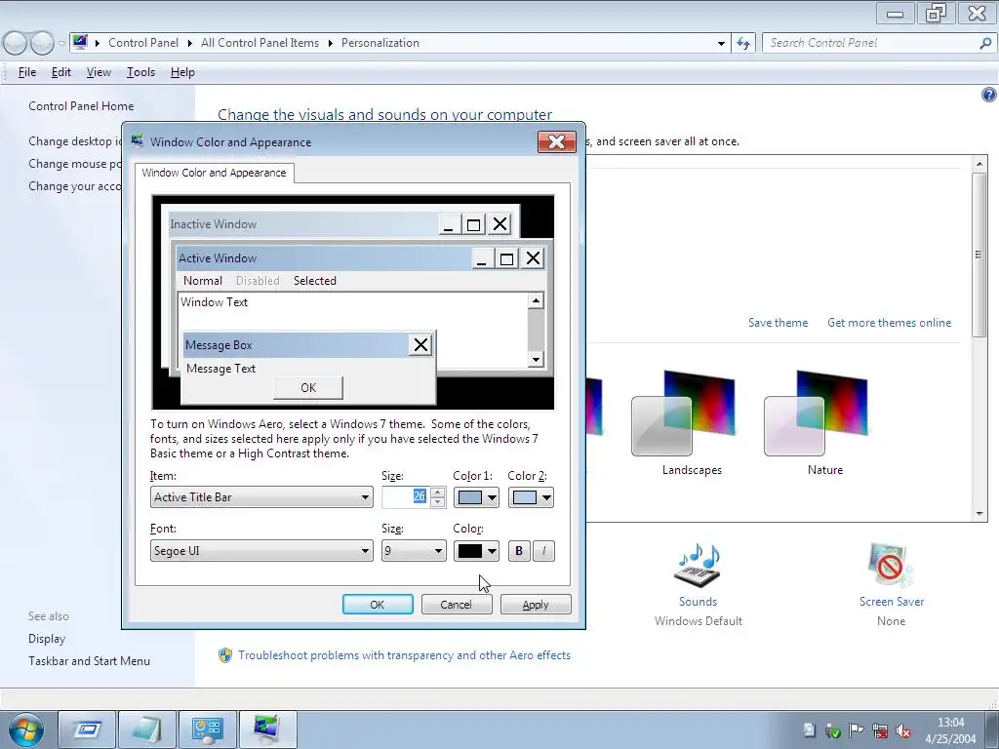The width and height of the screenshot is (999, 749).
Task: Open Color 1 dropdown arrow
Action: (492, 498)
